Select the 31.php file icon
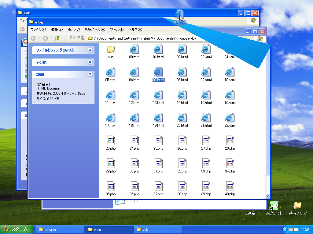This screenshot has height=234, width=313. tap(159, 164)
